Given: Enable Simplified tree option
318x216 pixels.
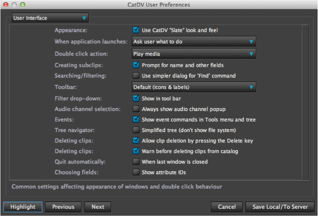Looking at the screenshot, I should pyautogui.click(x=136, y=130).
